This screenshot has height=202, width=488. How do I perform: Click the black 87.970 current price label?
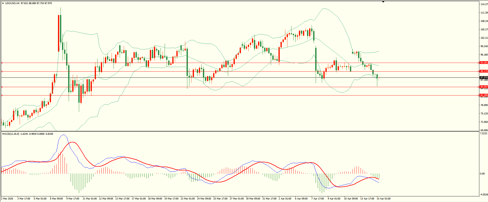484,78
